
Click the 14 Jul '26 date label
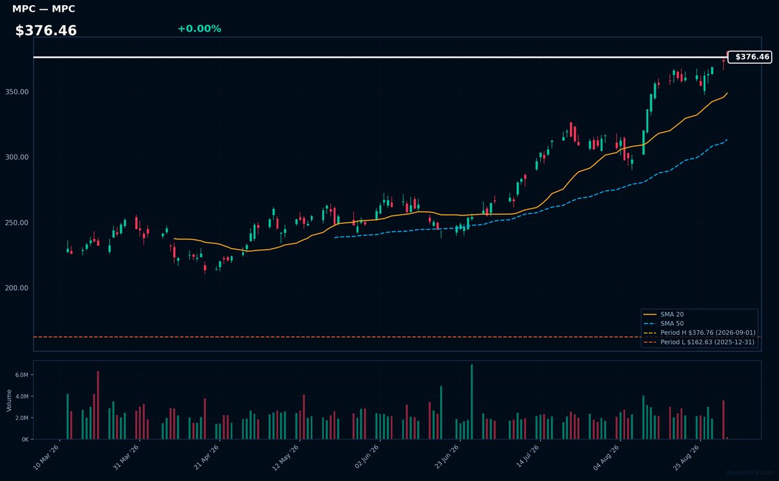tap(526, 456)
